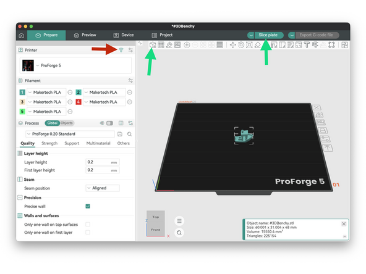Open the Seam position Aligned dropdown

pos(103,188)
